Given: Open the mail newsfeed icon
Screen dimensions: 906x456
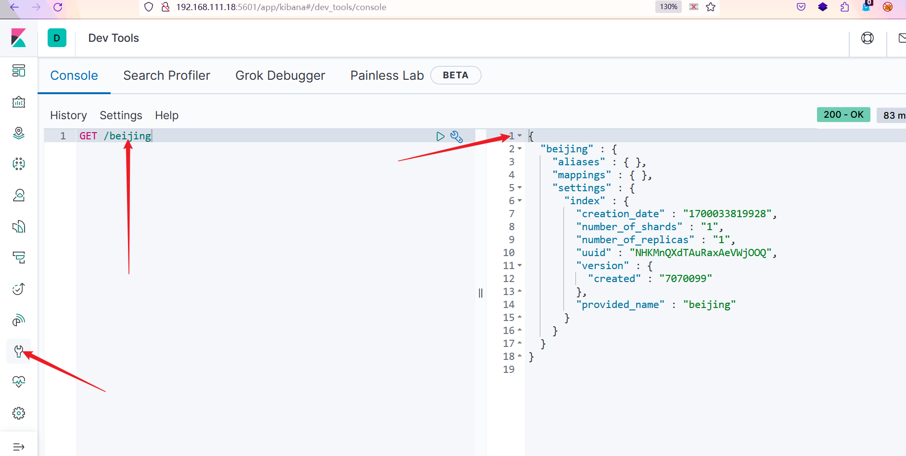Looking at the screenshot, I should click(x=902, y=38).
